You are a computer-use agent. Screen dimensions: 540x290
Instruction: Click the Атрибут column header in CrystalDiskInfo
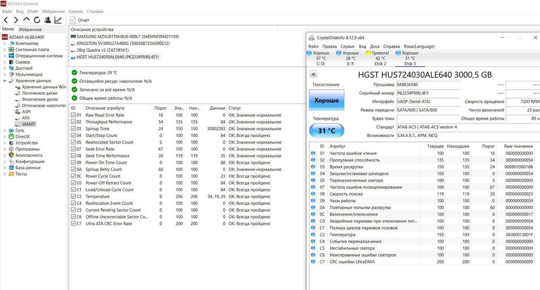click(x=374, y=146)
